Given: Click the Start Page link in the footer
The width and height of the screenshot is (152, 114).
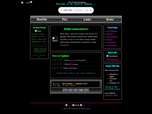Looking at the screenshot, I should click(85, 105).
